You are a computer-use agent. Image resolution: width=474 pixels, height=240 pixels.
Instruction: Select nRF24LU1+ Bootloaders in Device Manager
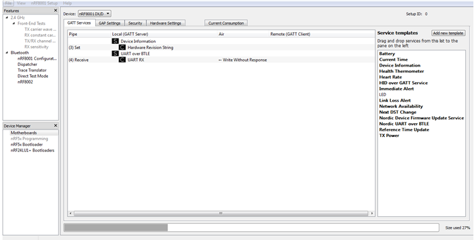pos(32,150)
